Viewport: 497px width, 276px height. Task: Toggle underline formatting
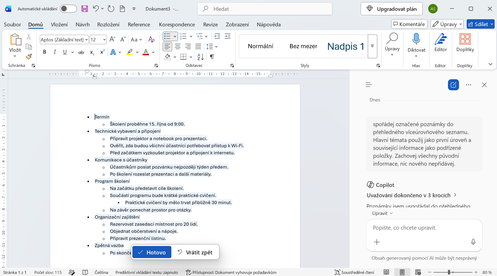tap(65, 52)
